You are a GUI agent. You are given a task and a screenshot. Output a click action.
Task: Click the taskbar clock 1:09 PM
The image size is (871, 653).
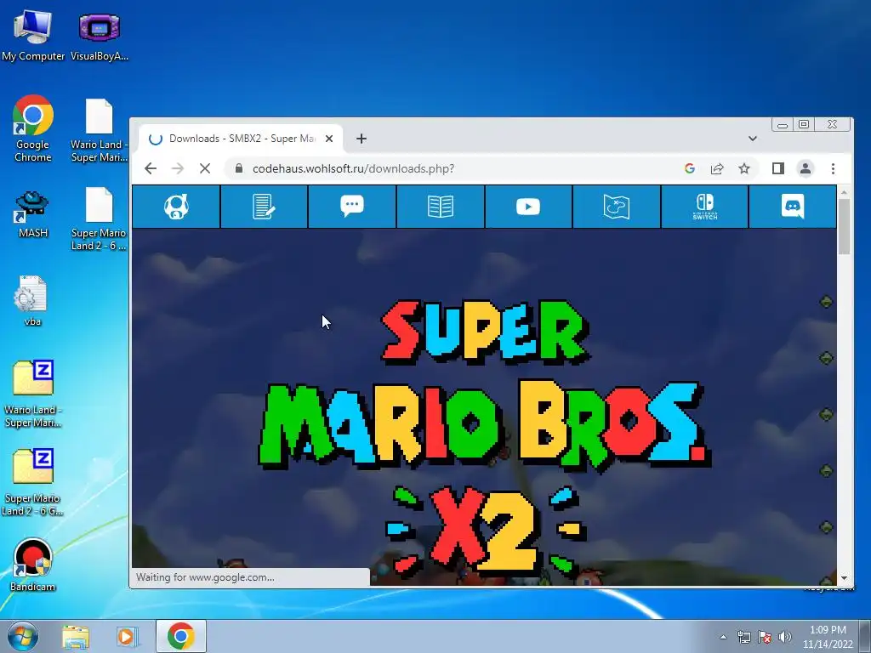tap(828, 637)
